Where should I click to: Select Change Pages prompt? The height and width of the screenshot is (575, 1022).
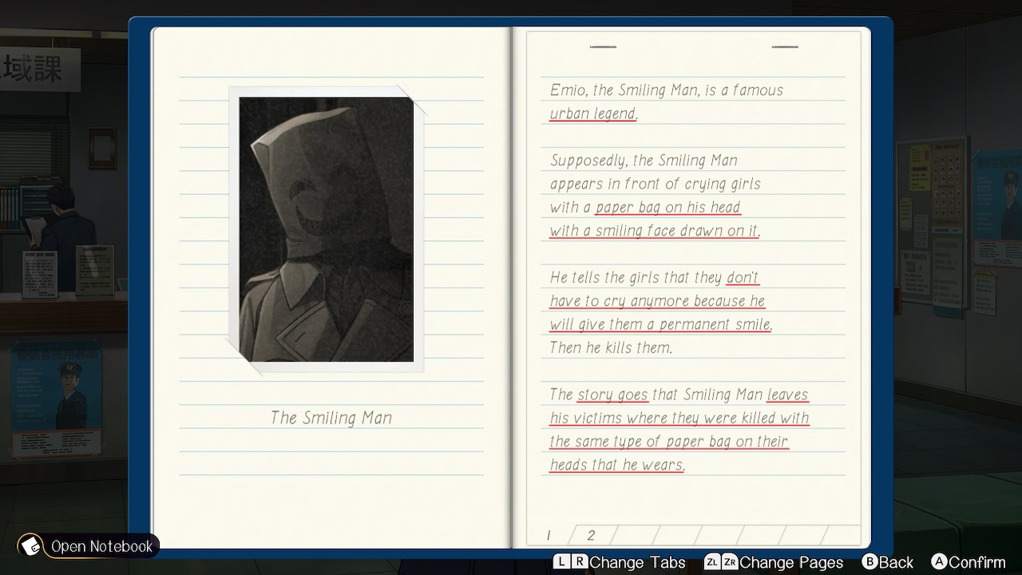(791, 562)
